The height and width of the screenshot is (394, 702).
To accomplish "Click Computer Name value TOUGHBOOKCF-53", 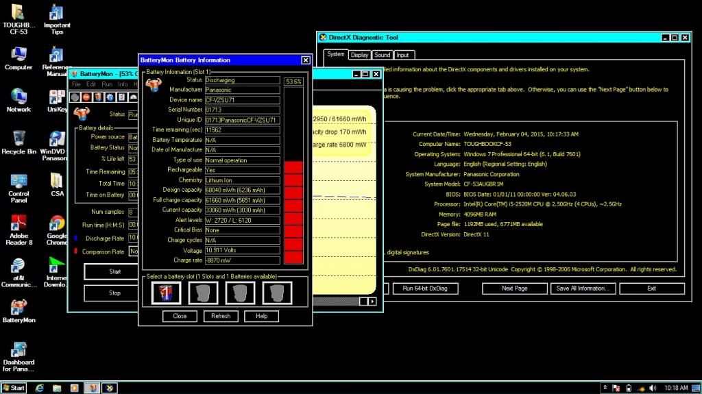I will (487, 144).
